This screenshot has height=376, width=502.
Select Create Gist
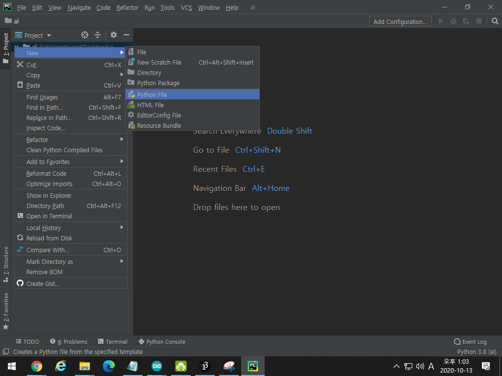click(x=71, y=283)
